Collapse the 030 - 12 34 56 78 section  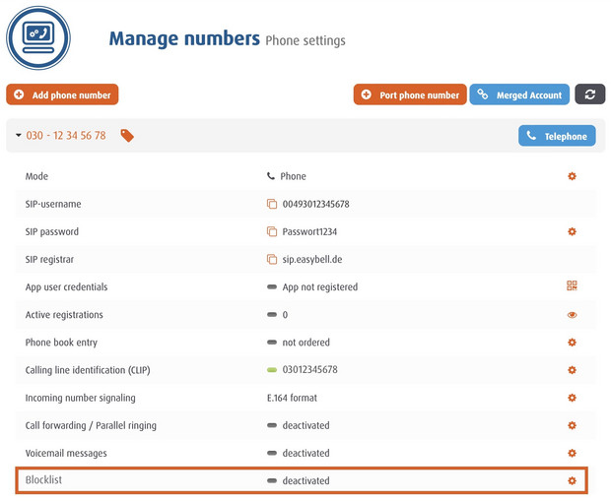coord(19,136)
